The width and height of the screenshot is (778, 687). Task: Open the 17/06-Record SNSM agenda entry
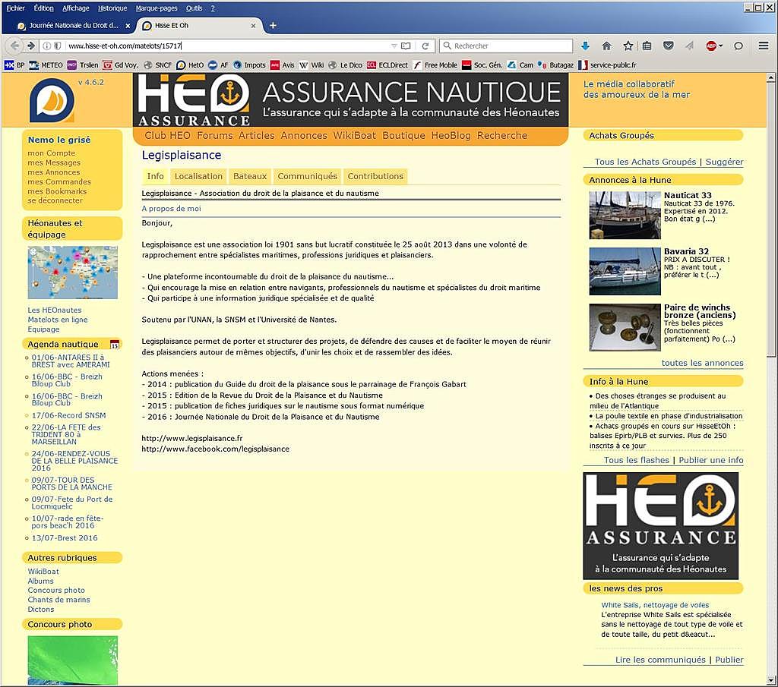point(68,415)
